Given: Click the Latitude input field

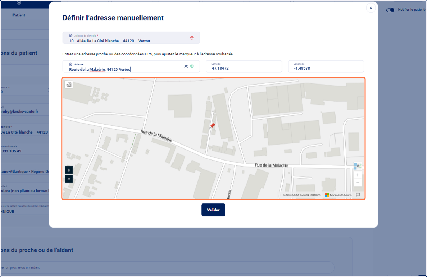Looking at the screenshot, I should coord(244,66).
